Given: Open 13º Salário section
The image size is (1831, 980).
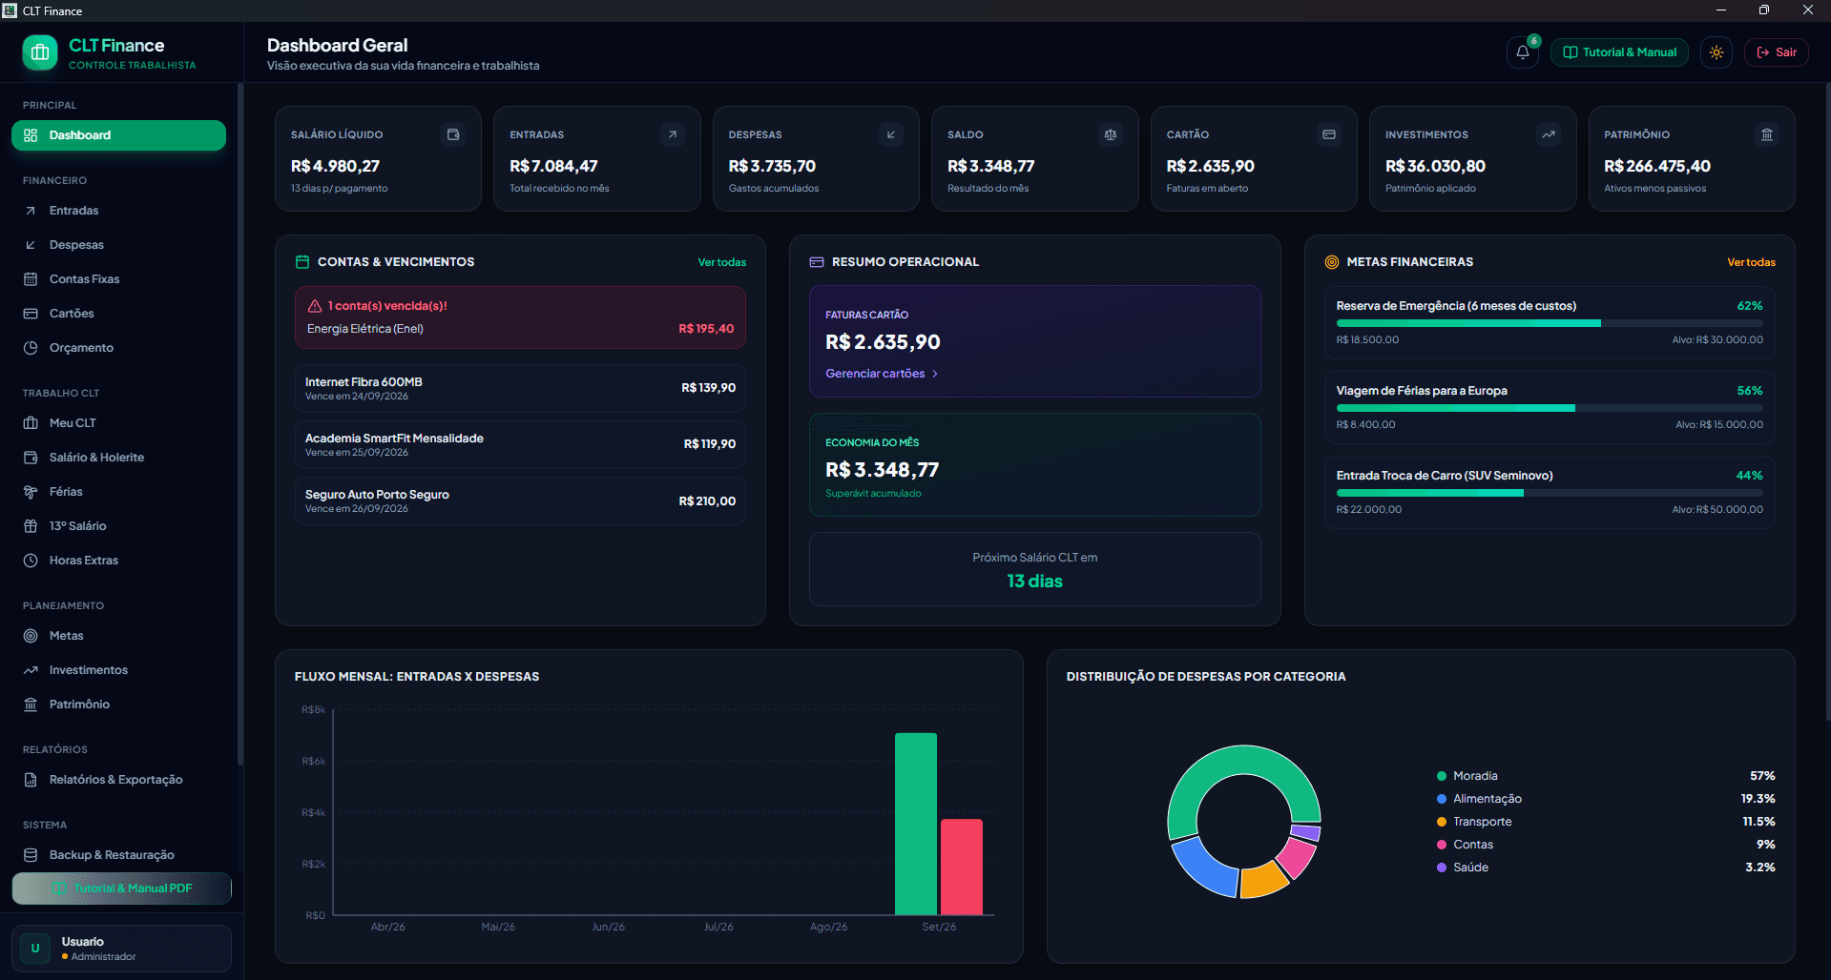Looking at the screenshot, I should pos(118,526).
